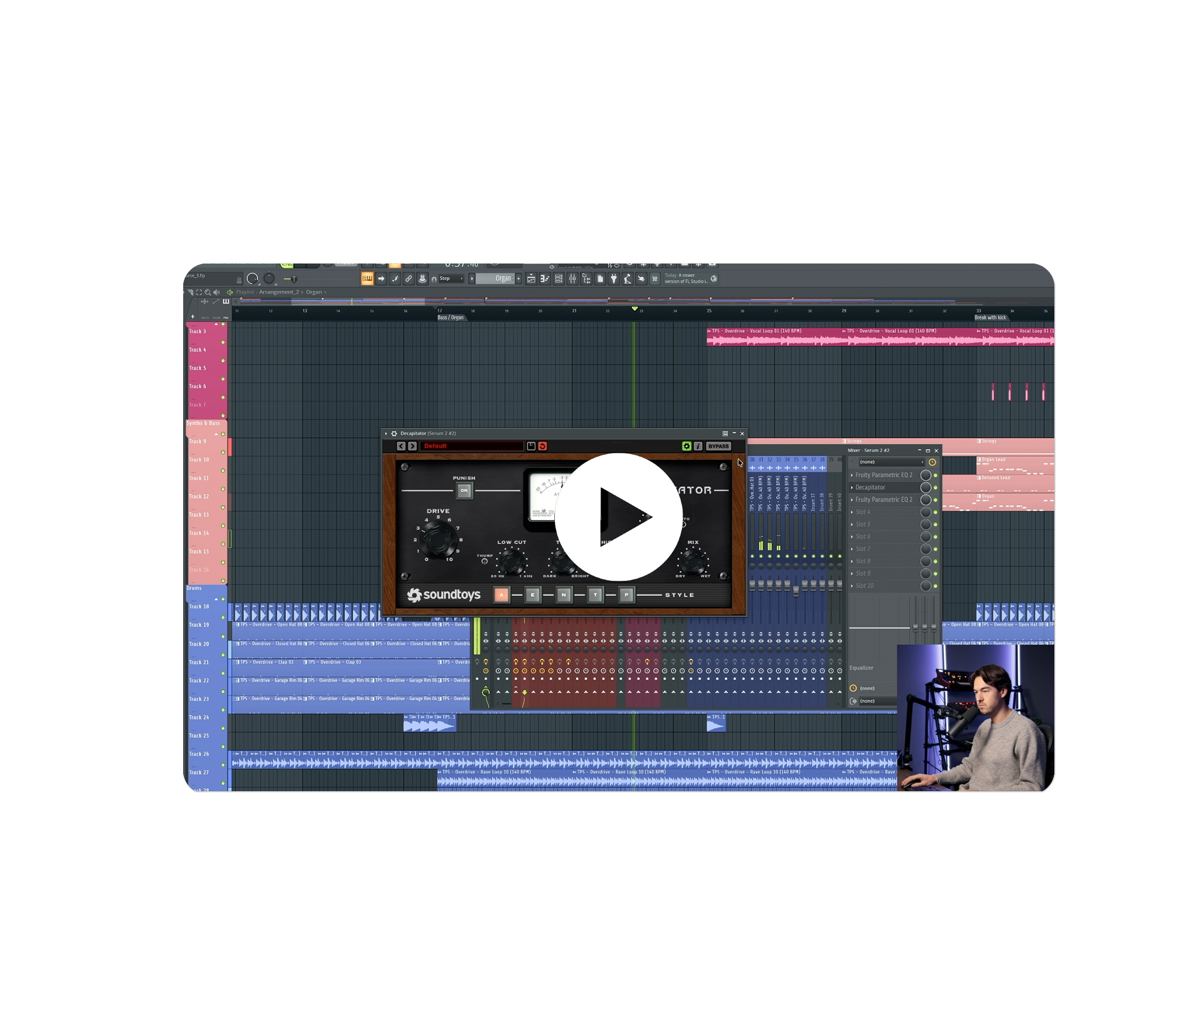Viewport: 1182px width, 1034px height.
Task: Select style P in Decapitator
Action: 626,595
